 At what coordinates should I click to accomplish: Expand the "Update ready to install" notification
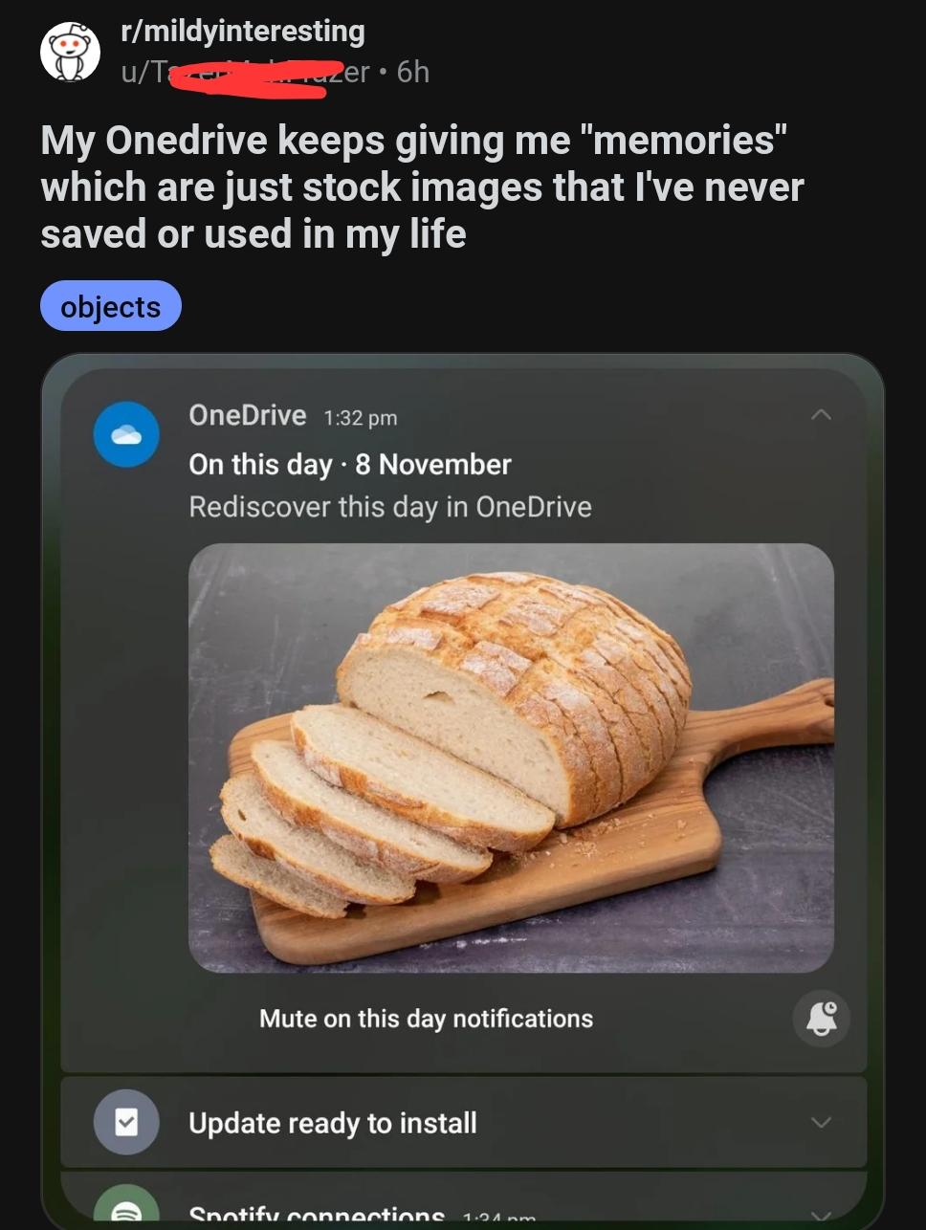pos(821,1122)
